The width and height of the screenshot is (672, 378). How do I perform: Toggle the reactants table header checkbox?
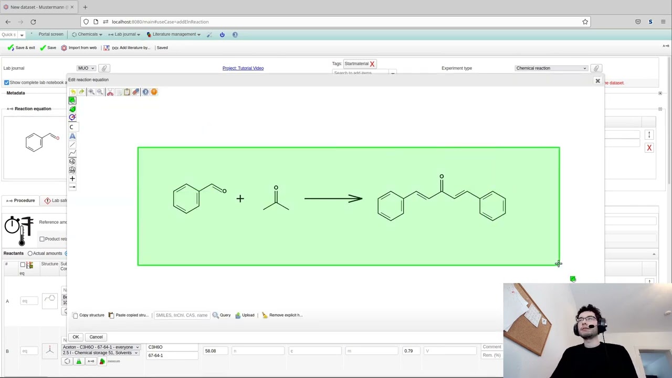23,265
